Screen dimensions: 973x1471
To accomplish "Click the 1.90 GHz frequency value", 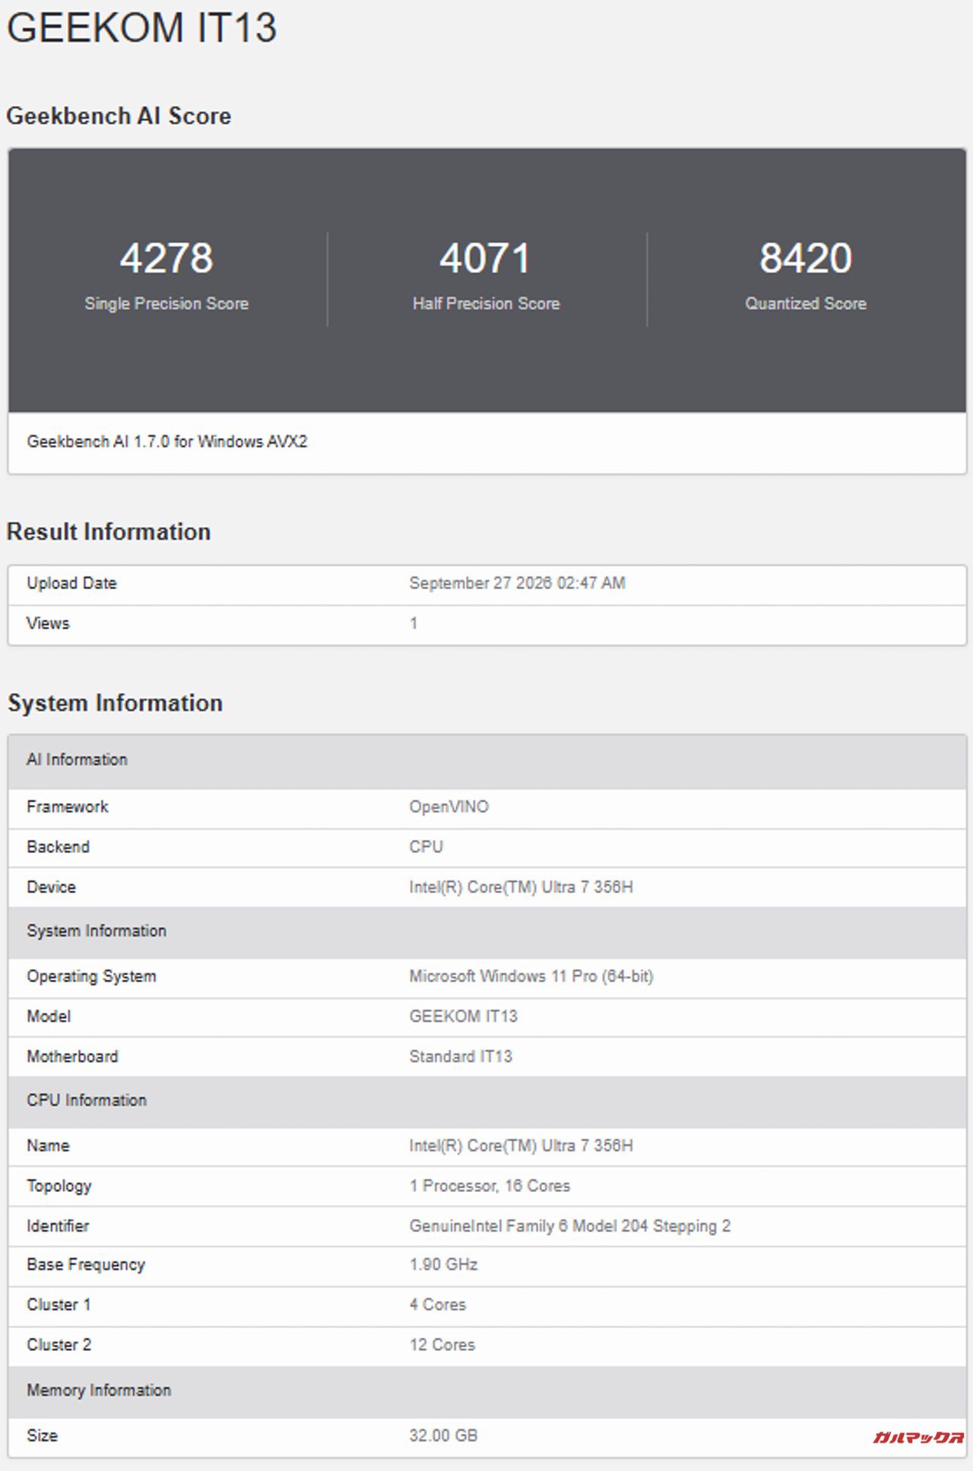I will coord(443,1265).
